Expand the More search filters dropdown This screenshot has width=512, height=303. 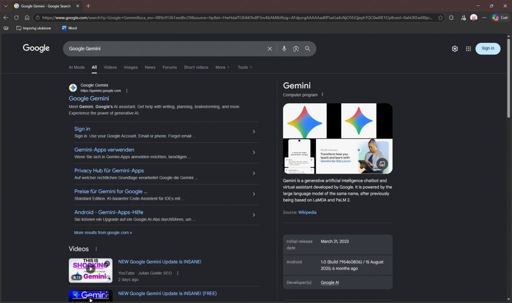pyautogui.click(x=222, y=67)
